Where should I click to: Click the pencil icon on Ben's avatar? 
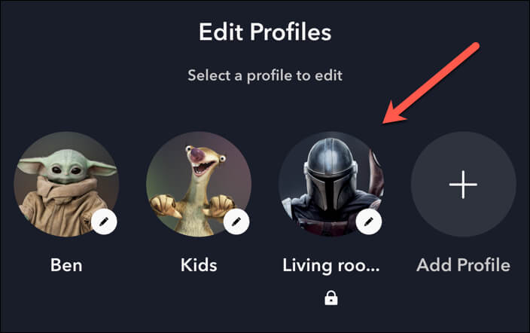104,221
